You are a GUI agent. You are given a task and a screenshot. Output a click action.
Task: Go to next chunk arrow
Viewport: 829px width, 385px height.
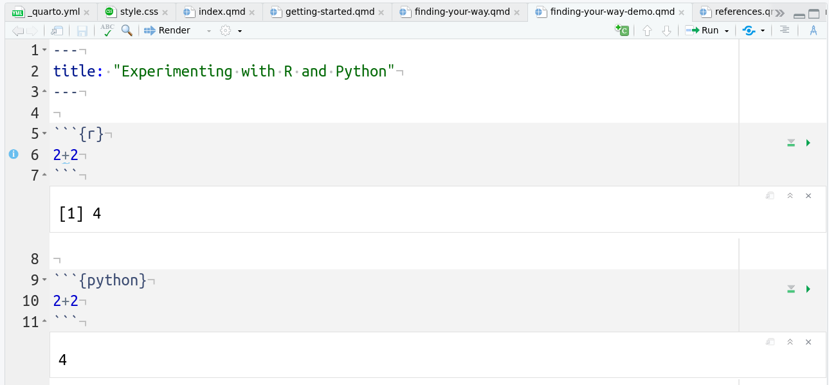[x=666, y=31]
